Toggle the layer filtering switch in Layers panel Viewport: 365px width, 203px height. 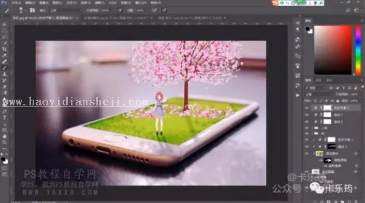[362, 87]
